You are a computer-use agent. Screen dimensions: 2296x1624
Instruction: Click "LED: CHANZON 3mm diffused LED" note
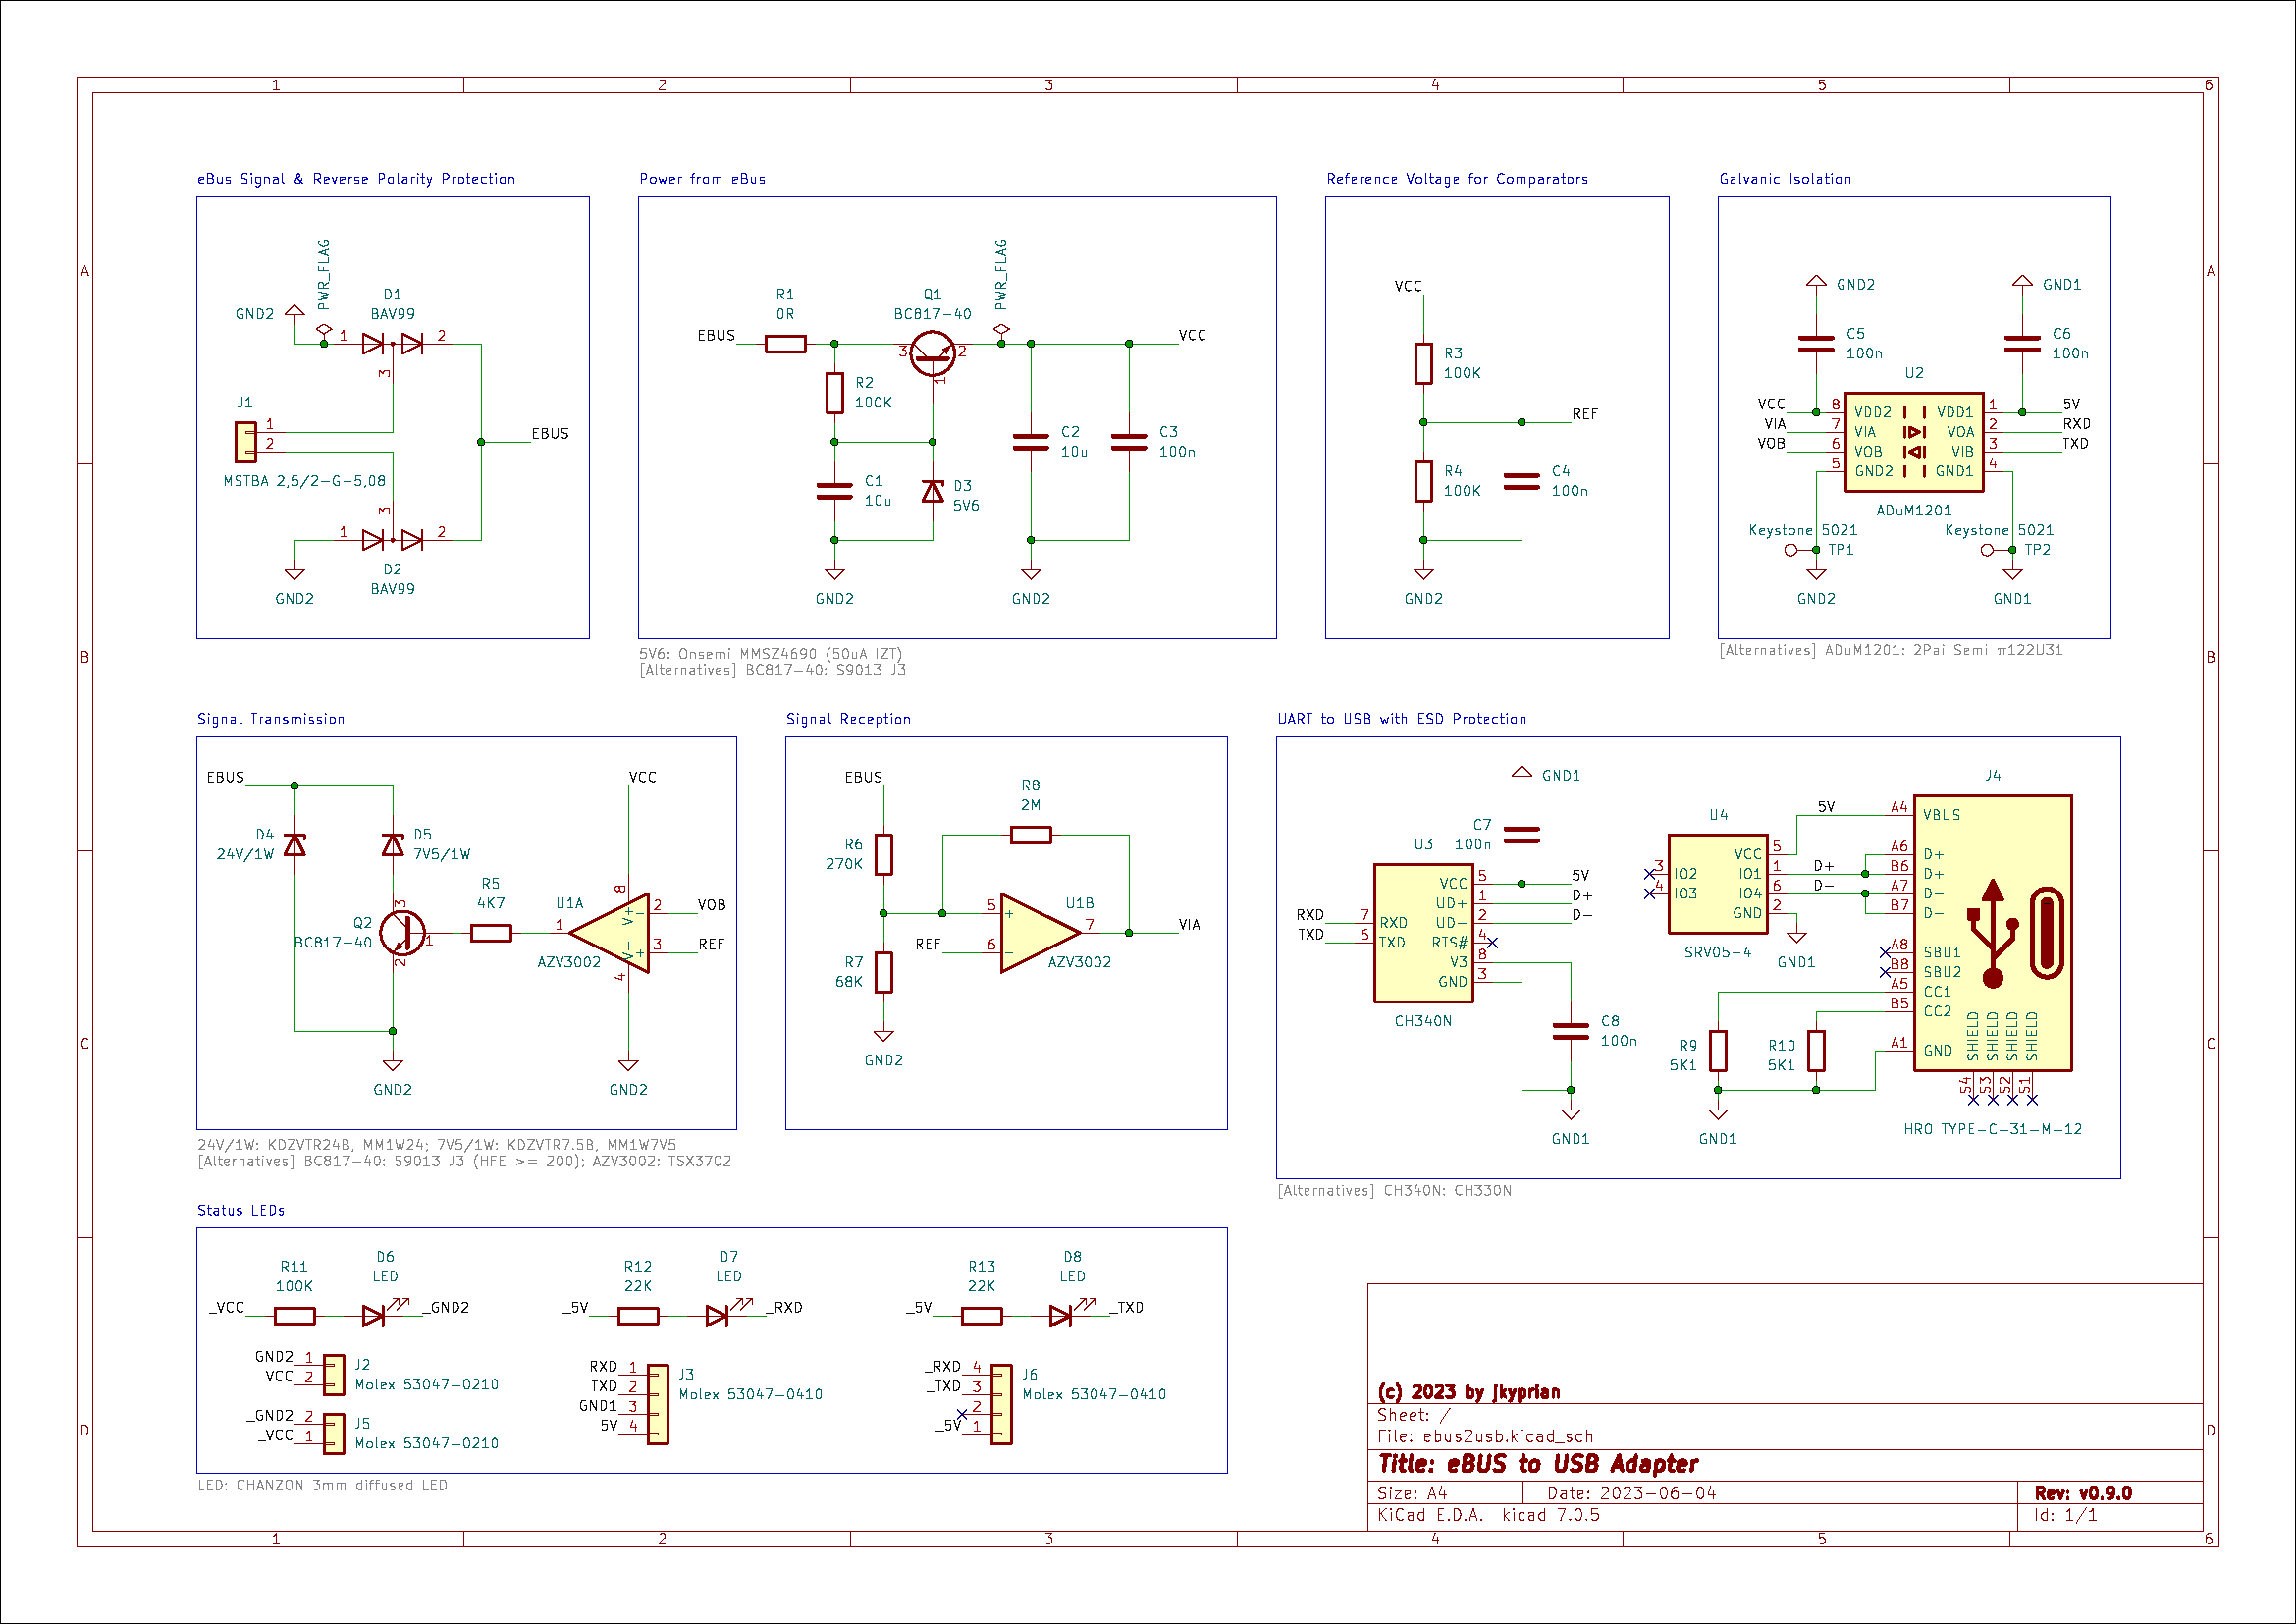[322, 1485]
